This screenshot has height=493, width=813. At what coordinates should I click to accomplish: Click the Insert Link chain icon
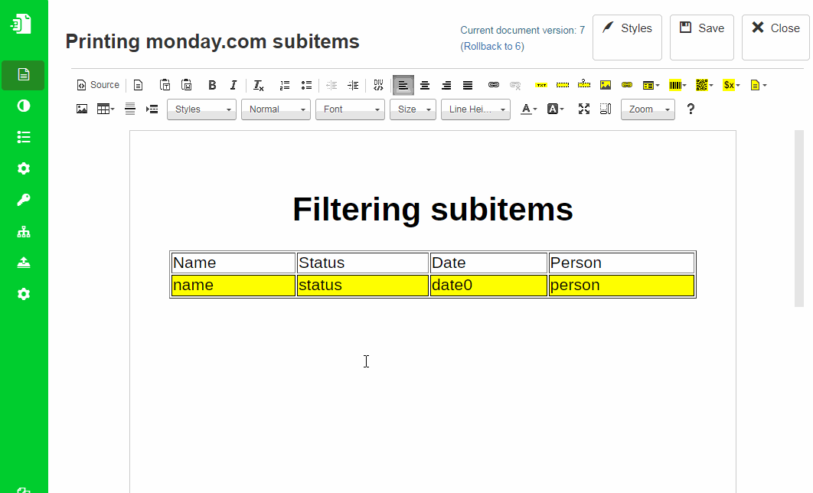tap(494, 85)
